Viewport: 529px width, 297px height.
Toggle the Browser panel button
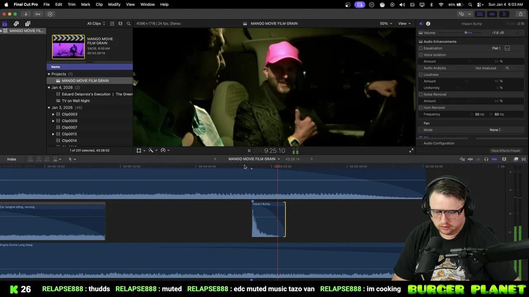point(480,14)
